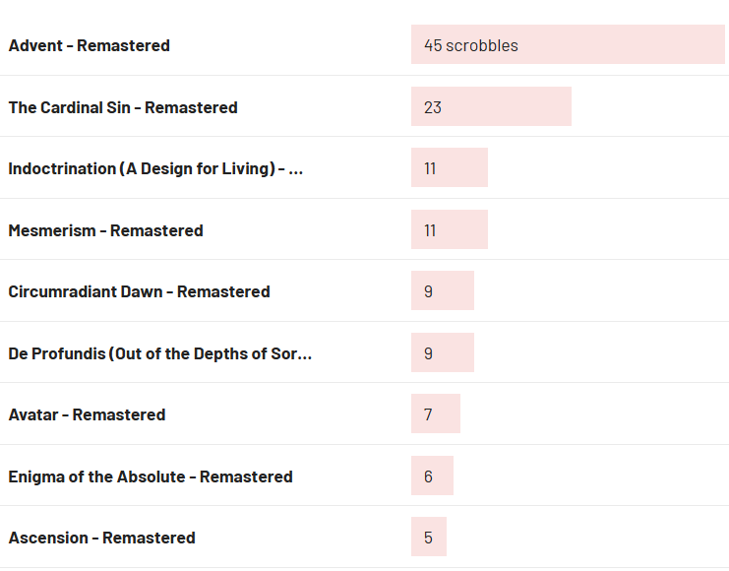This screenshot has width=729, height=571.
Task: Select Circumradiant Dawn - Remastered track
Action: [x=139, y=291]
